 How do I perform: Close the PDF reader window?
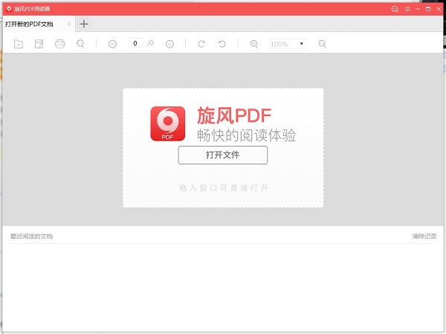[x=439, y=9]
